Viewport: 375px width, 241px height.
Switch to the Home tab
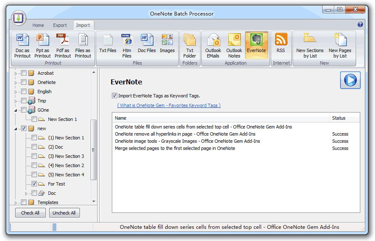[38, 25]
